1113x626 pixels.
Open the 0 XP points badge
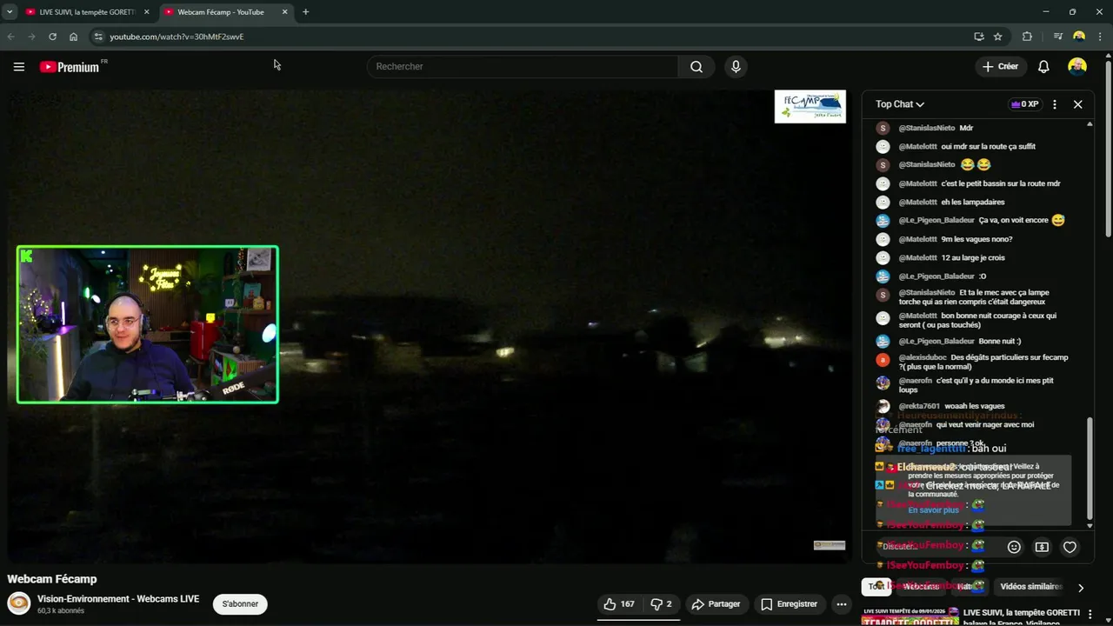[x=1024, y=104]
